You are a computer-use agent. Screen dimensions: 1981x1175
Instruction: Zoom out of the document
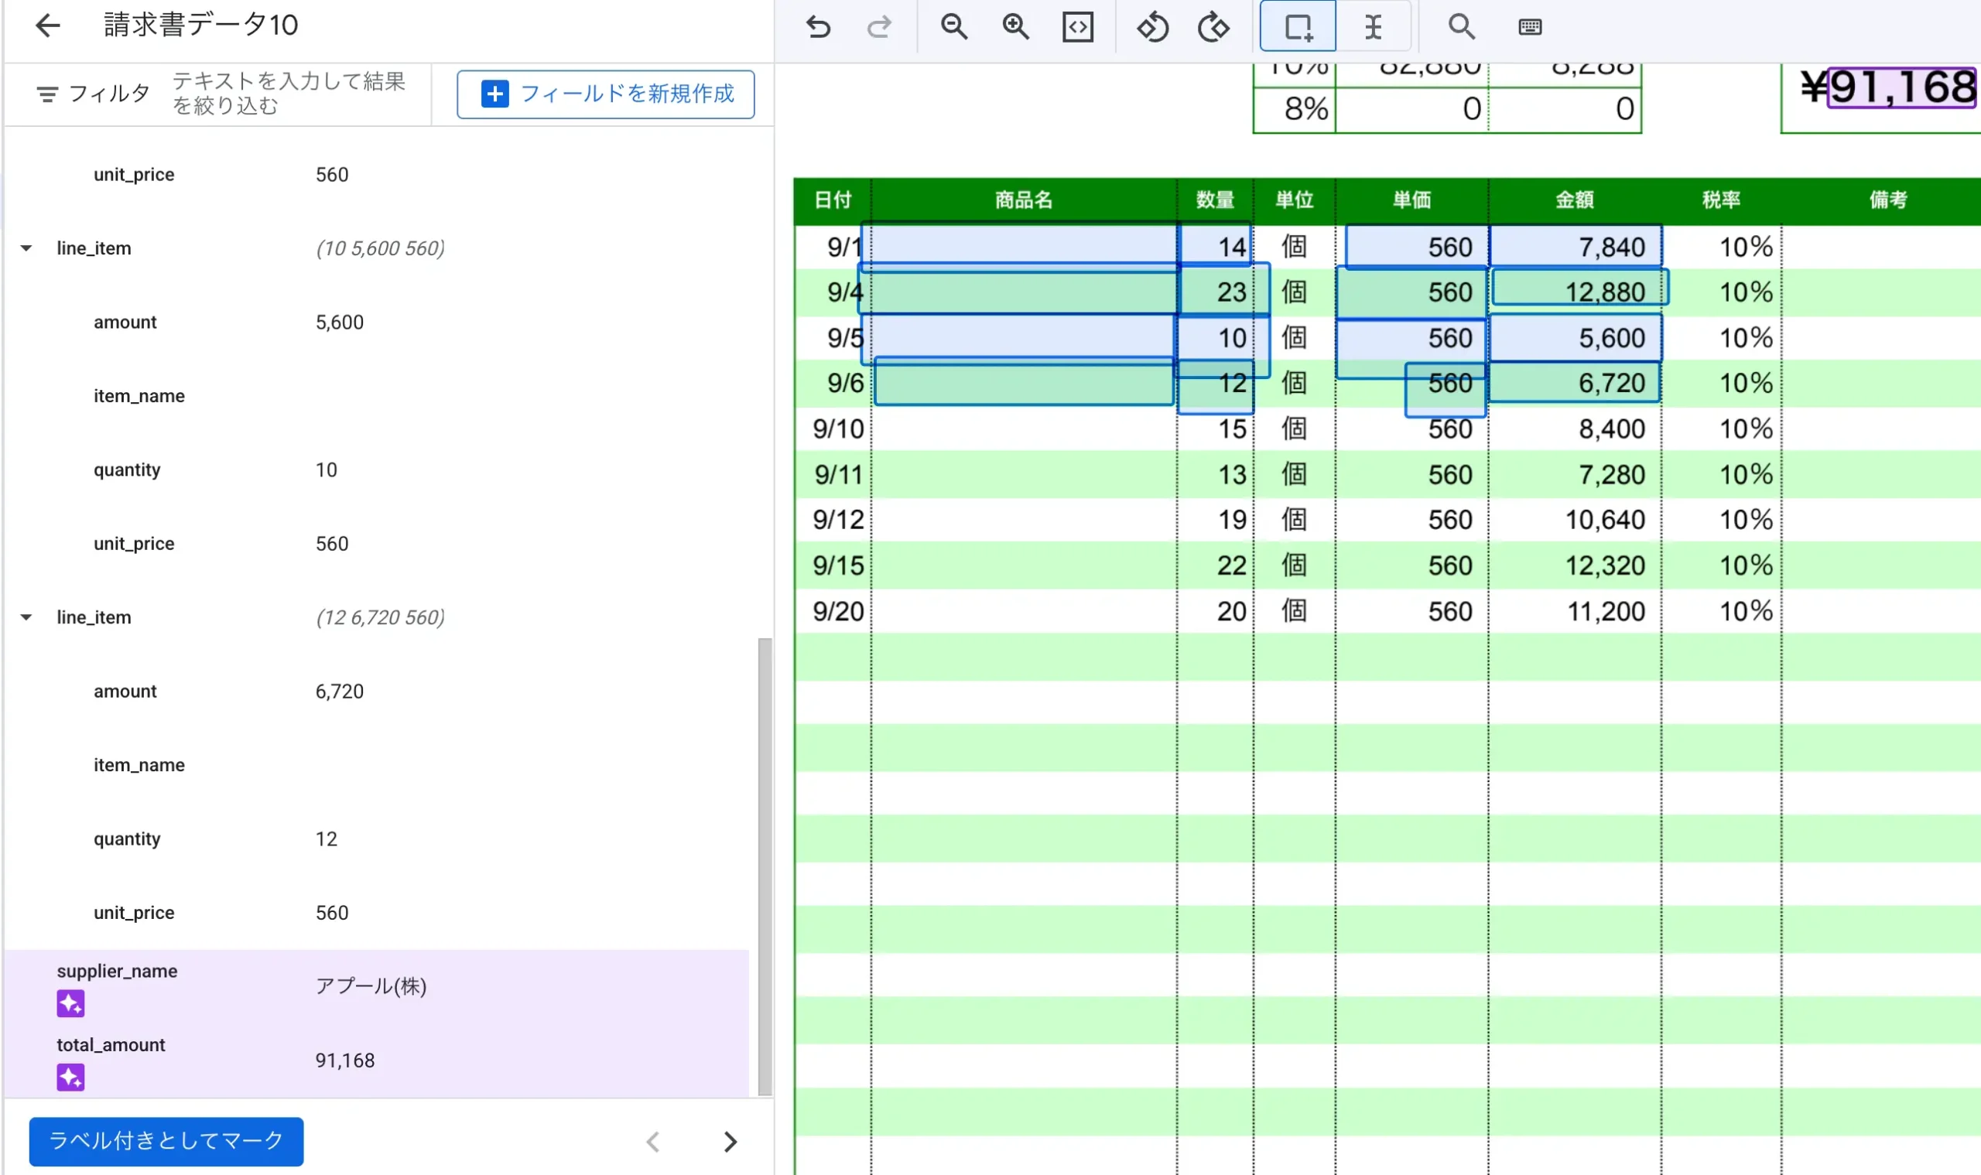(953, 27)
